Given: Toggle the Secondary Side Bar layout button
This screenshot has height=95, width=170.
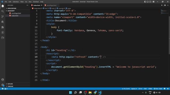Looking at the screenshot, I should coord(150,2).
